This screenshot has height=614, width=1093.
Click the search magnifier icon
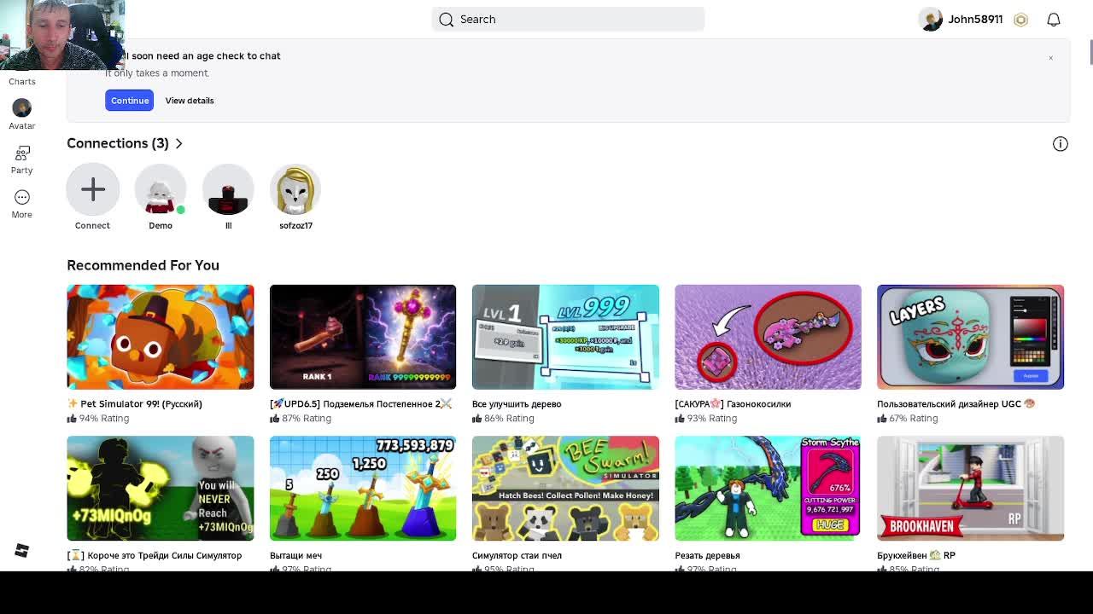click(447, 20)
